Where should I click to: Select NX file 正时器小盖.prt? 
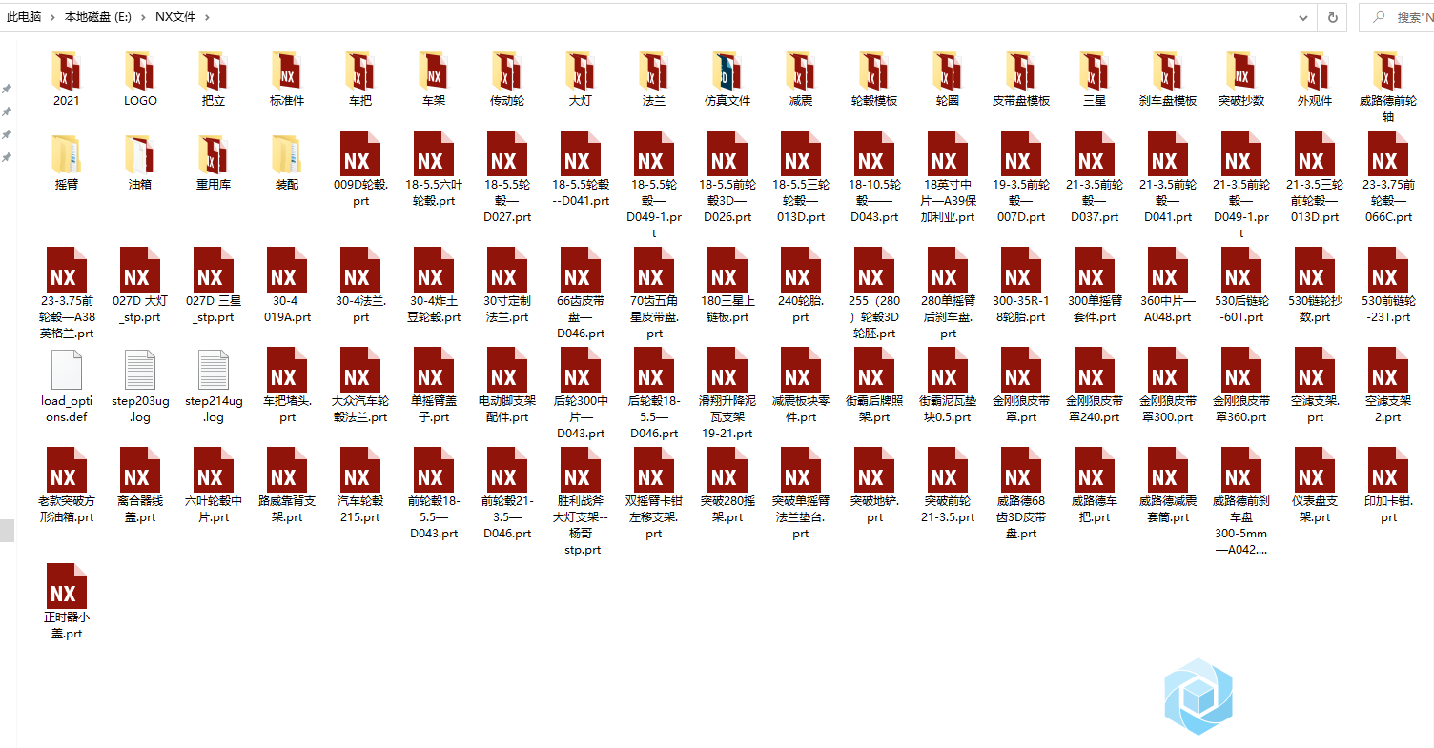tap(66, 602)
